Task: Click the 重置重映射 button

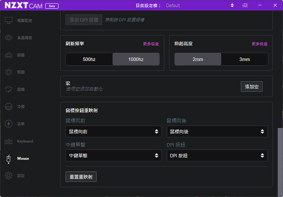Action: (81, 177)
